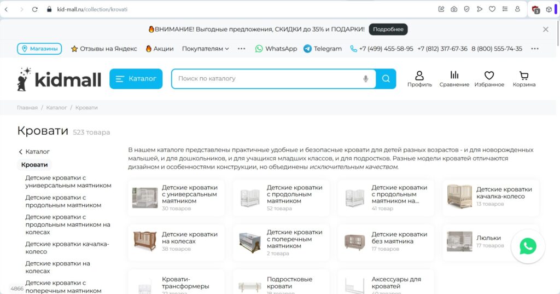Open the Каталог menu button

[136, 79]
